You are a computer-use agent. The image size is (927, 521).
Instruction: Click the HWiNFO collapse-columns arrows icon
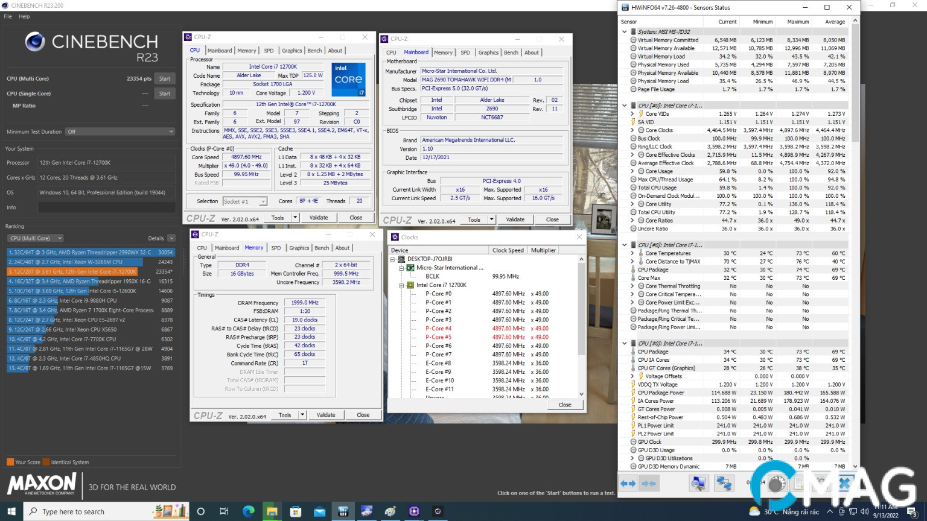tap(649, 484)
